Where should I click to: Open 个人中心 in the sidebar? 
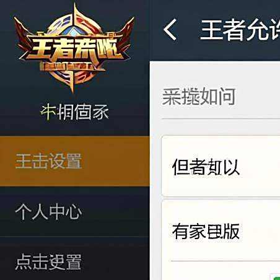click(48, 212)
